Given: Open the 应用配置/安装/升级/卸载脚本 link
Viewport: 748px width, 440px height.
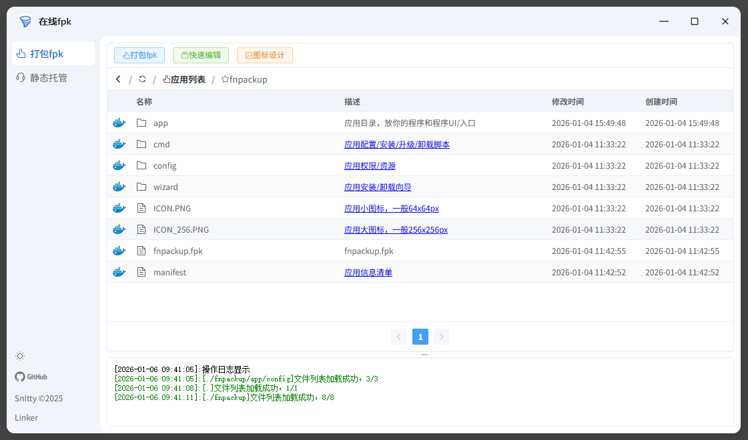Looking at the screenshot, I should pyautogui.click(x=396, y=145).
